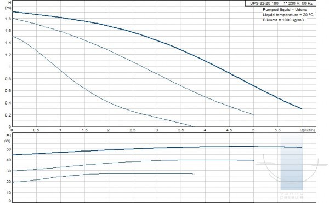The image size is (329, 203).
Task: Click the lowest head curve's end on the flow axis
Action: pos(193,126)
